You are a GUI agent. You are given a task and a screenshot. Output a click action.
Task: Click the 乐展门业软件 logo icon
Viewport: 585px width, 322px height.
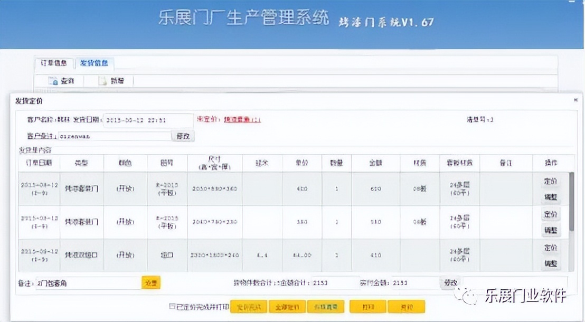(469, 295)
